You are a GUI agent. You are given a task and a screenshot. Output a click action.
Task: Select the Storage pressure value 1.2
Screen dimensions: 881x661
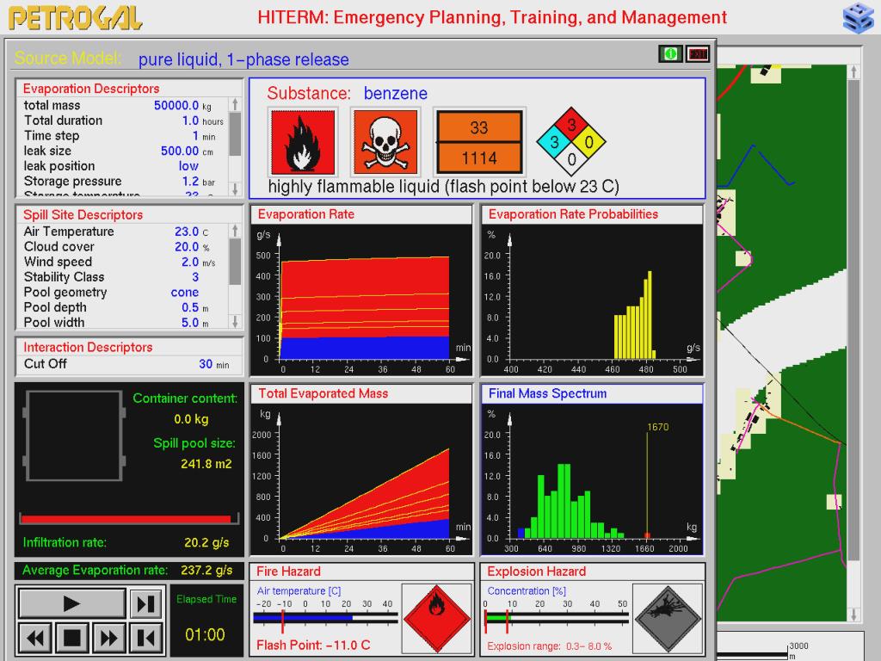click(x=190, y=182)
